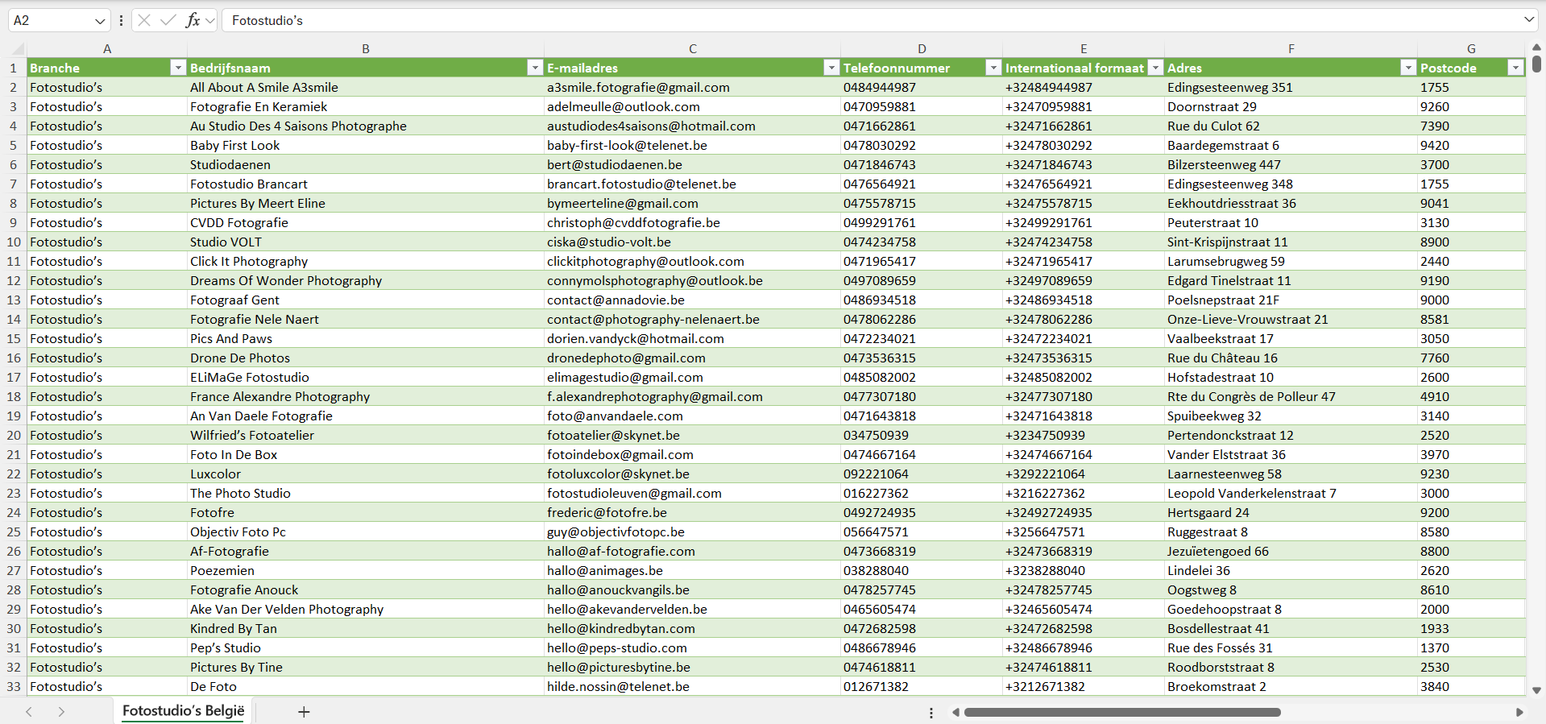Go to next sheet with right arrow
The width and height of the screenshot is (1546, 724).
(61, 712)
